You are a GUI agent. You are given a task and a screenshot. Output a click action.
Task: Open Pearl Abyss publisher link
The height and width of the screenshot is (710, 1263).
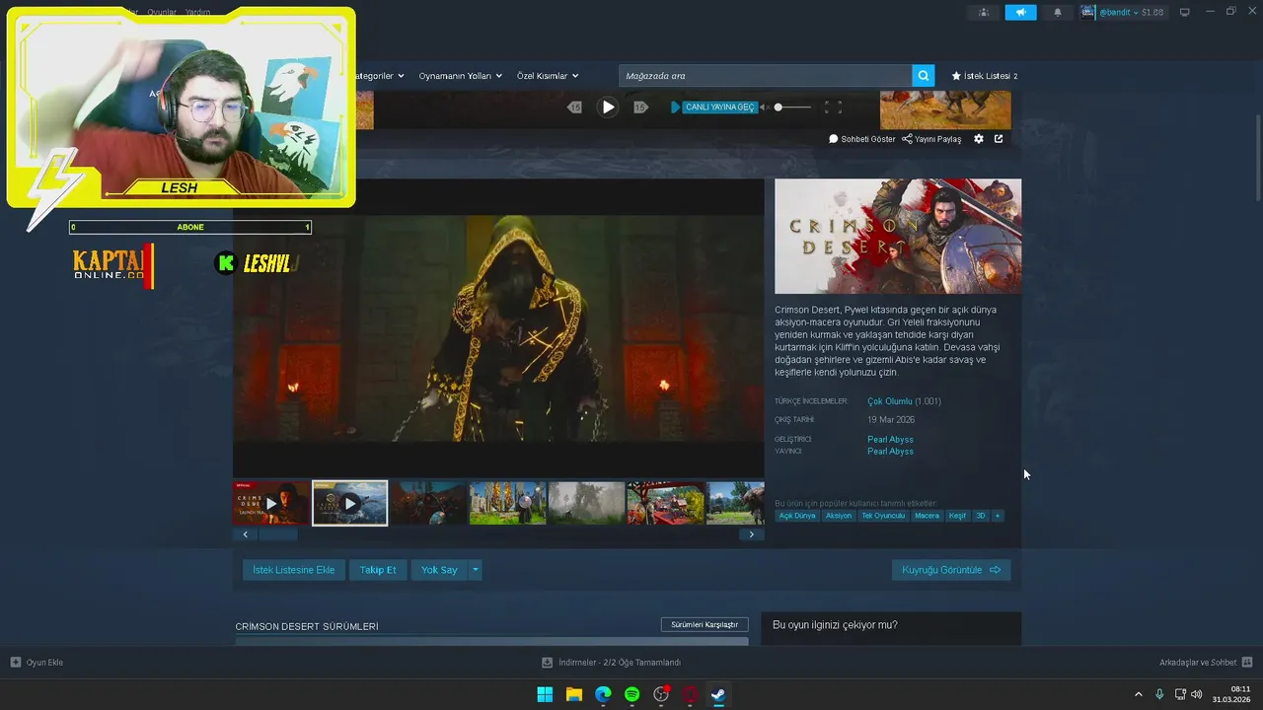890,451
